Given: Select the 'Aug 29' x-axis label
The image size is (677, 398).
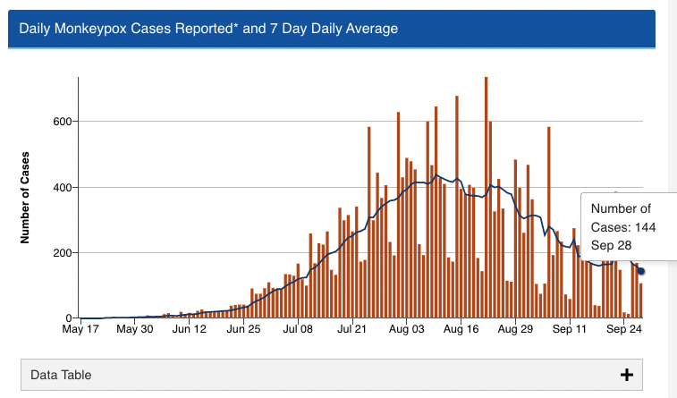Looking at the screenshot, I should click(516, 328).
